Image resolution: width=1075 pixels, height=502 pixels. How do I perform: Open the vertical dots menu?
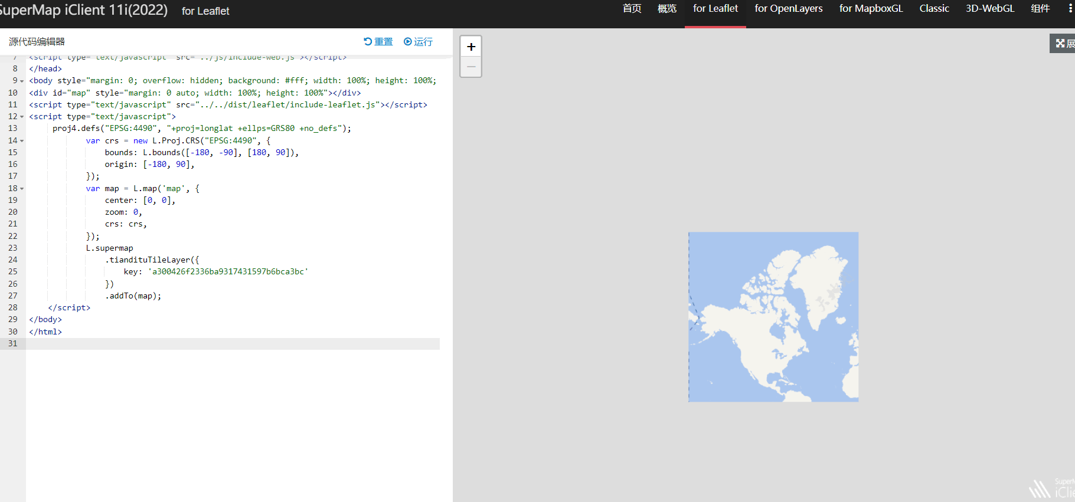coord(1070,8)
